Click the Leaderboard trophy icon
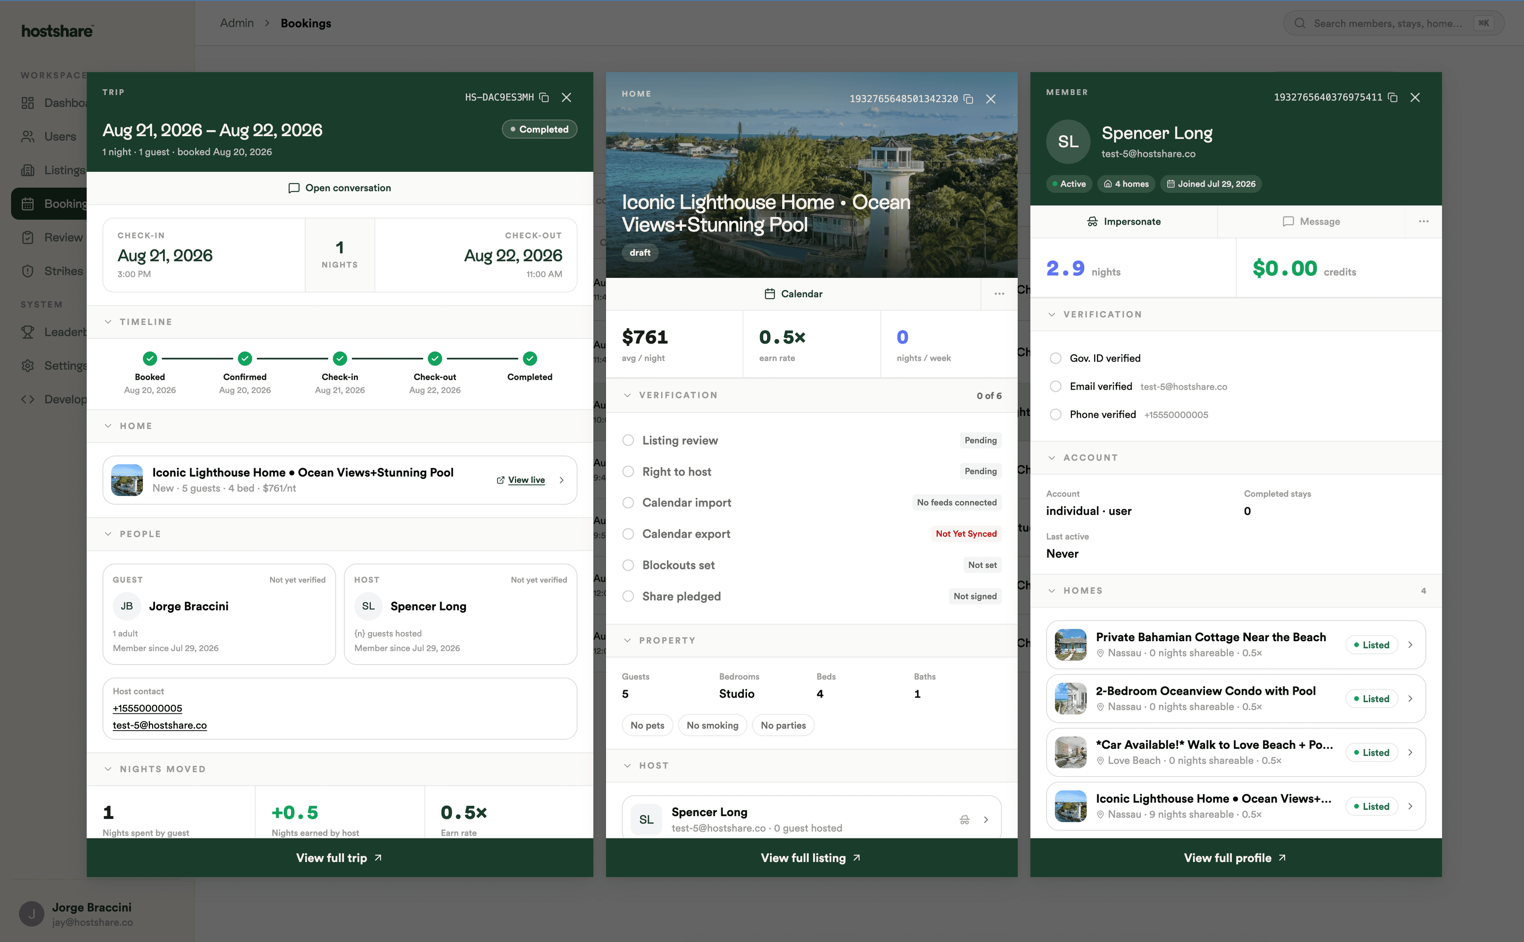Image resolution: width=1524 pixels, height=942 pixels. [x=27, y=332]
